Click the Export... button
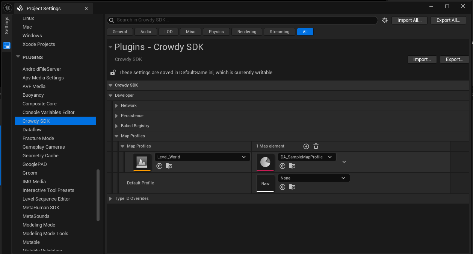The height and width of the screenshot is (254, 473). 455,59
